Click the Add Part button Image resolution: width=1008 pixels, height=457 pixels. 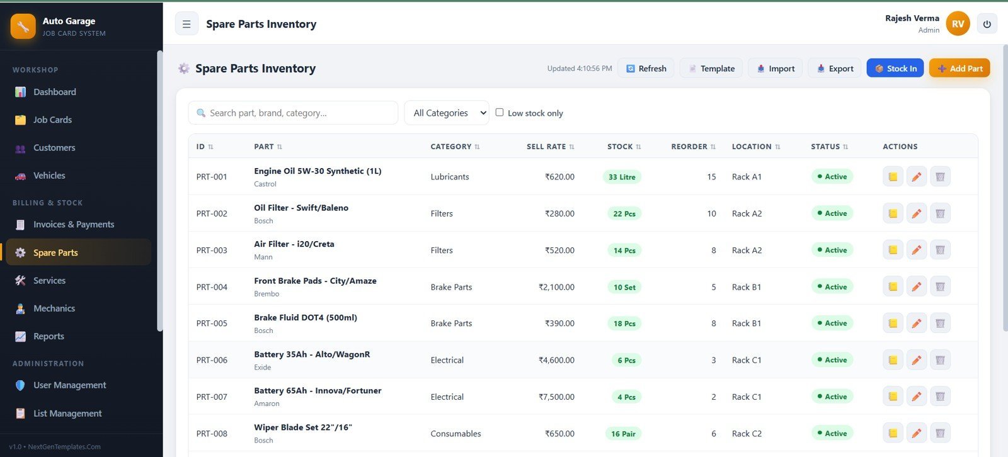[x=959, y=68]
